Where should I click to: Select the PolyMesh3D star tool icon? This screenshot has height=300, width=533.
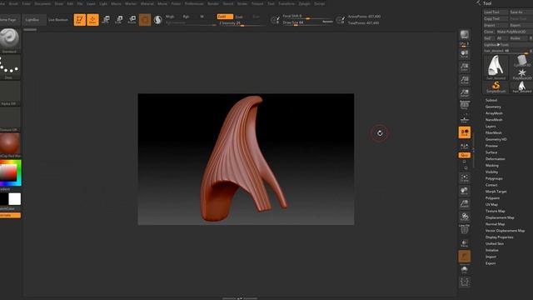(522, 74)
